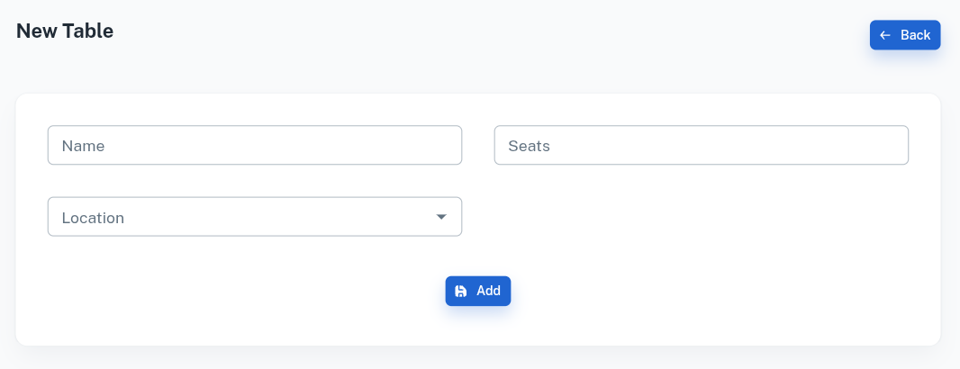Screen dimensions: 960x369
Task: Place cursor in the Seats text box
Action: pos(720,145)
